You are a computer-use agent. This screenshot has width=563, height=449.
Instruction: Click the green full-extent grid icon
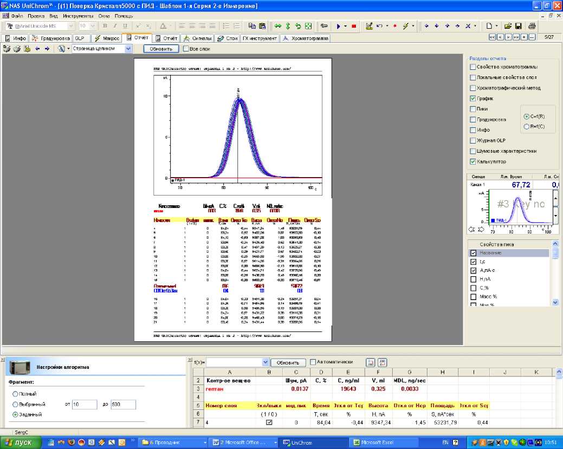(308, 26)
